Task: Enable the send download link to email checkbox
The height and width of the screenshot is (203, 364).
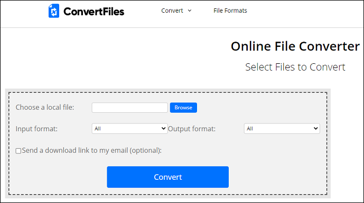Action: [18, 151]
